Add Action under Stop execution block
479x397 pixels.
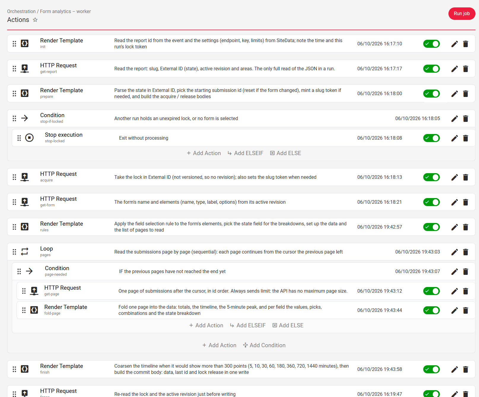point(204,153)
